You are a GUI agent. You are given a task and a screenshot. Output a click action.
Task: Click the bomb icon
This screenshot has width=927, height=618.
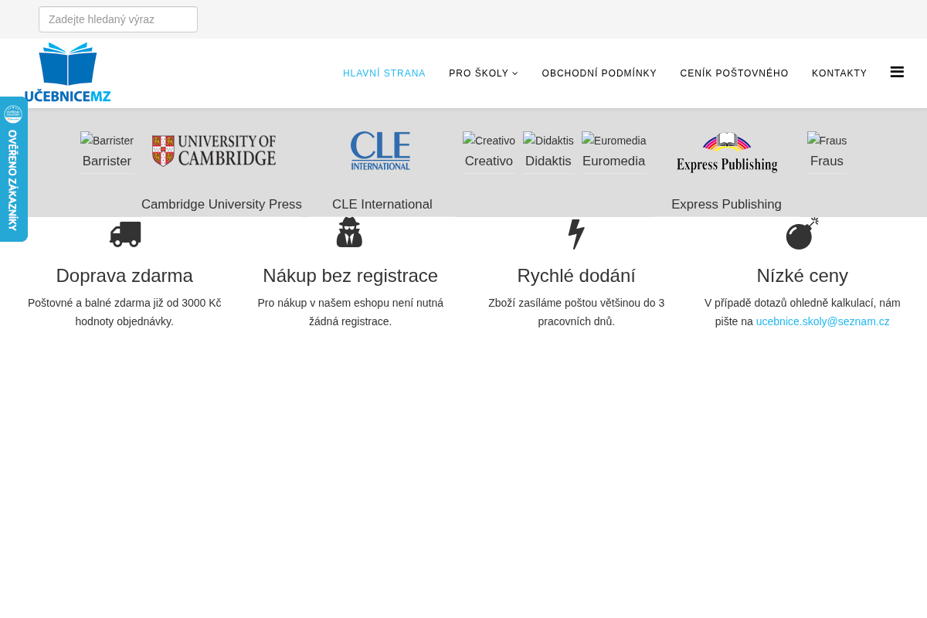(x=802, y=233)
